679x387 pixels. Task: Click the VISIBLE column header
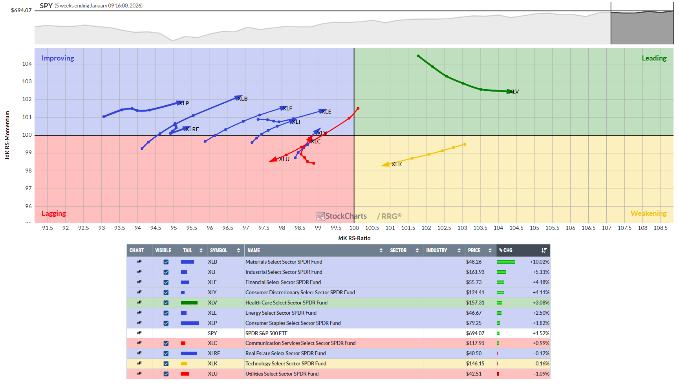[163, 250]
